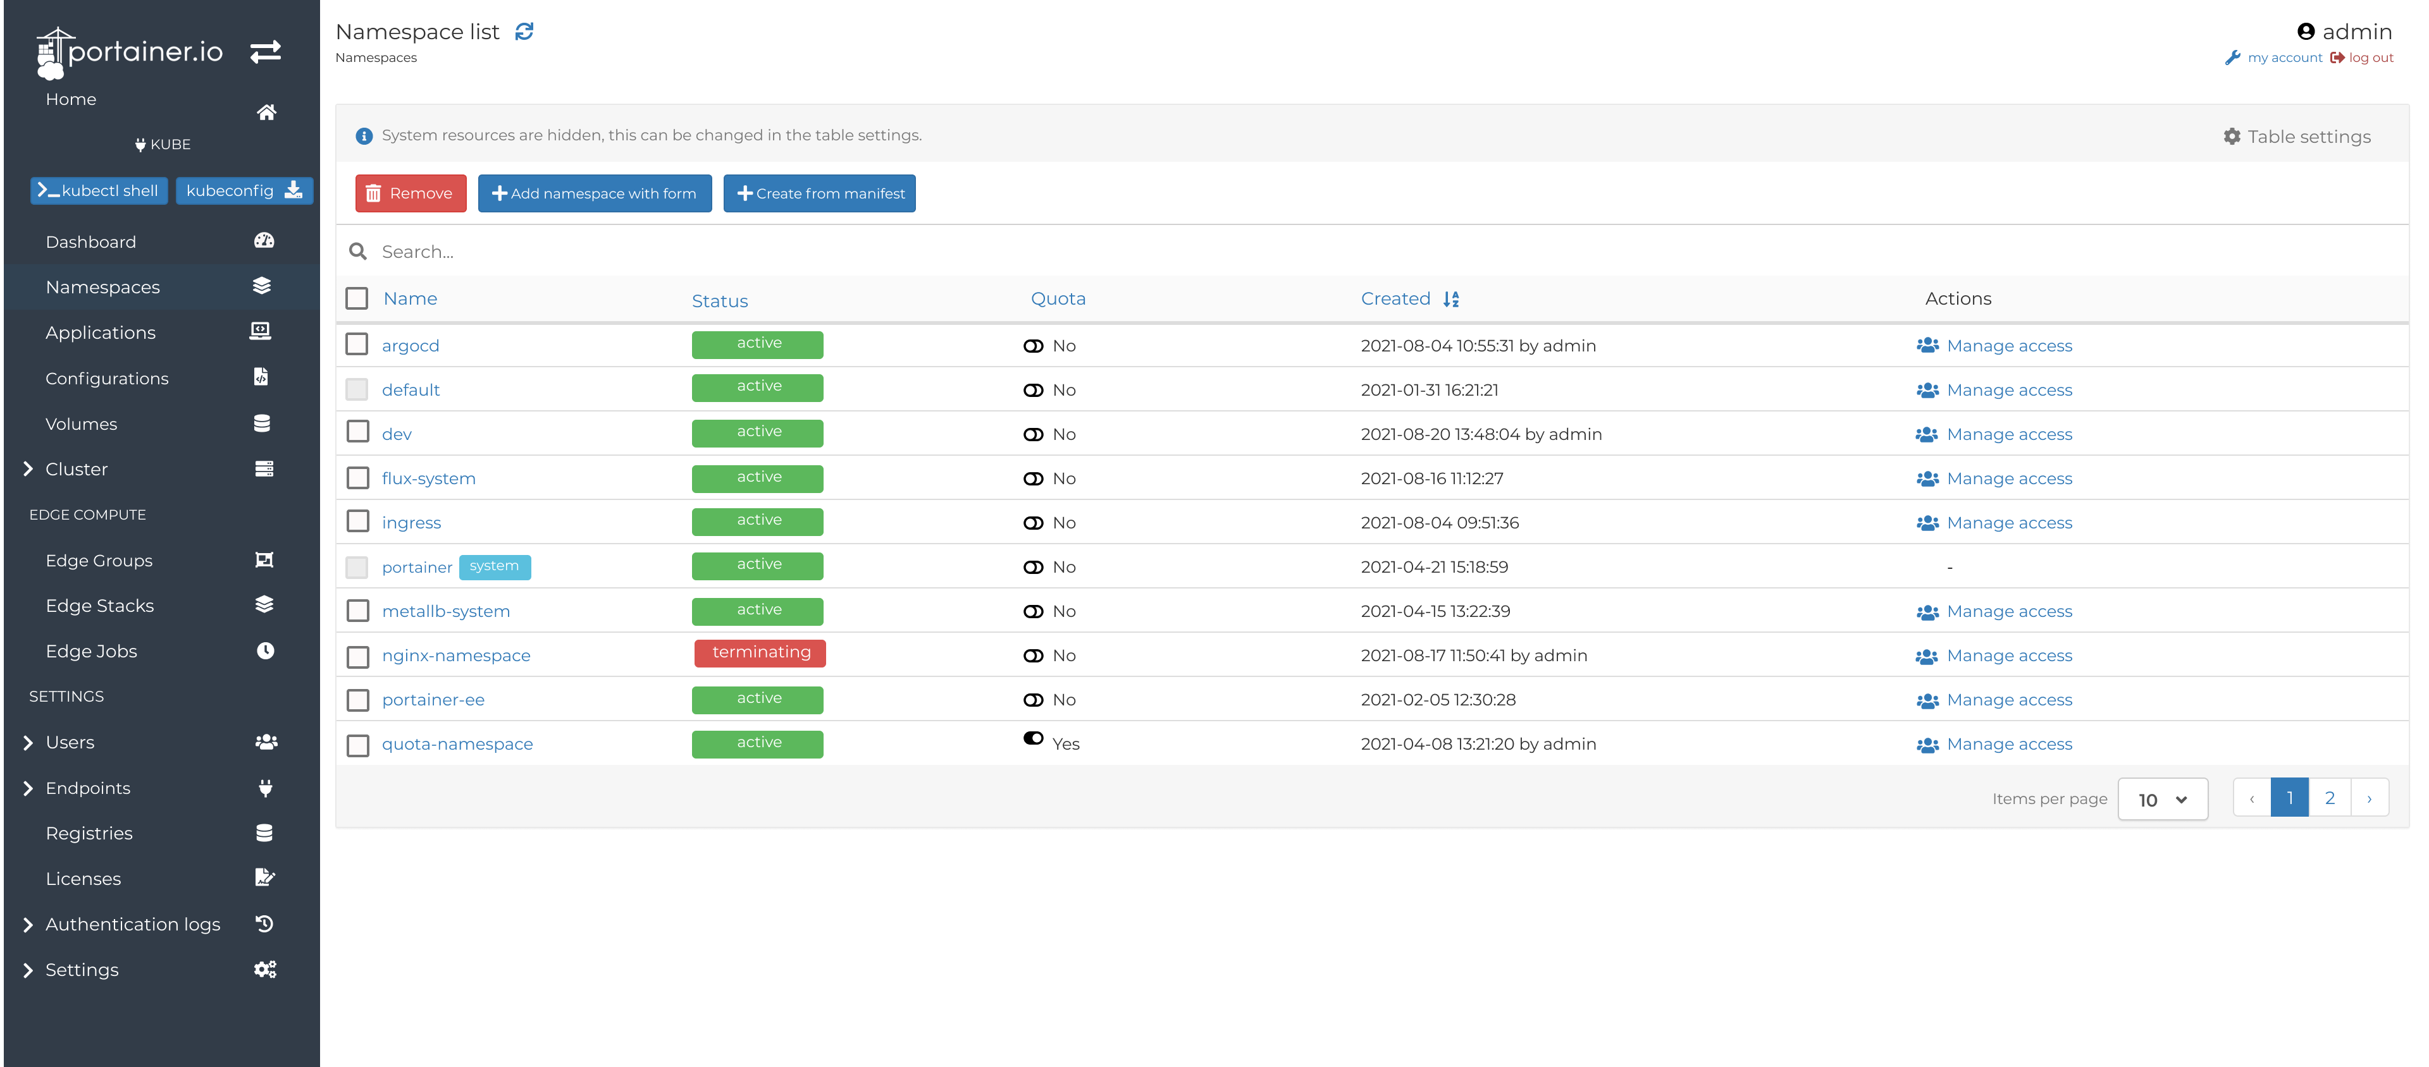The height and width of the screenshot is (1067, 2429).
Task: Click the Home icon in the sidebar
Action: 267,111
